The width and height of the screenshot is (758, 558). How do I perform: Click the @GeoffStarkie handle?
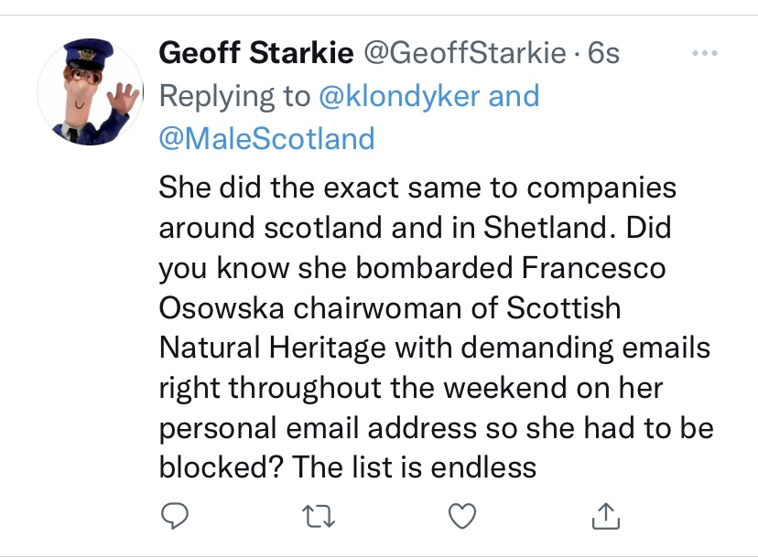point(465,54)
